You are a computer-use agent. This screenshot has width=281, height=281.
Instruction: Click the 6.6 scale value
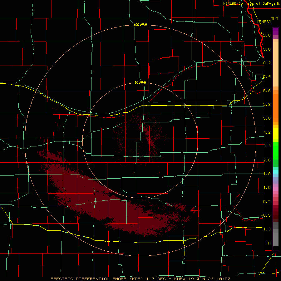point(267,91)
